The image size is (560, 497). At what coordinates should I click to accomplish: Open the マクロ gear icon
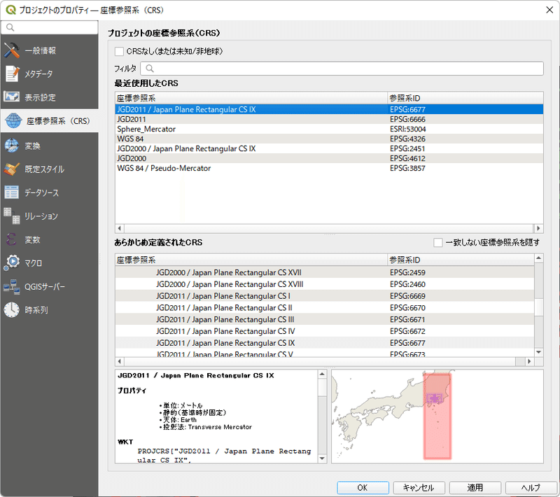(x=11, y=263)
